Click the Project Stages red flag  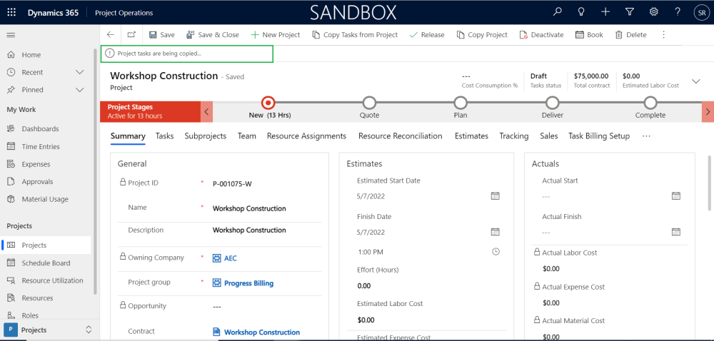point(150,111)
